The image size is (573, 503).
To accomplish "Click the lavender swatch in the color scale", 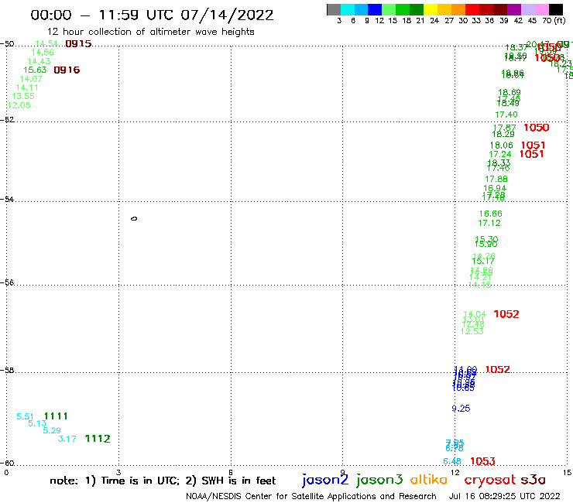I will pos(528,10).
